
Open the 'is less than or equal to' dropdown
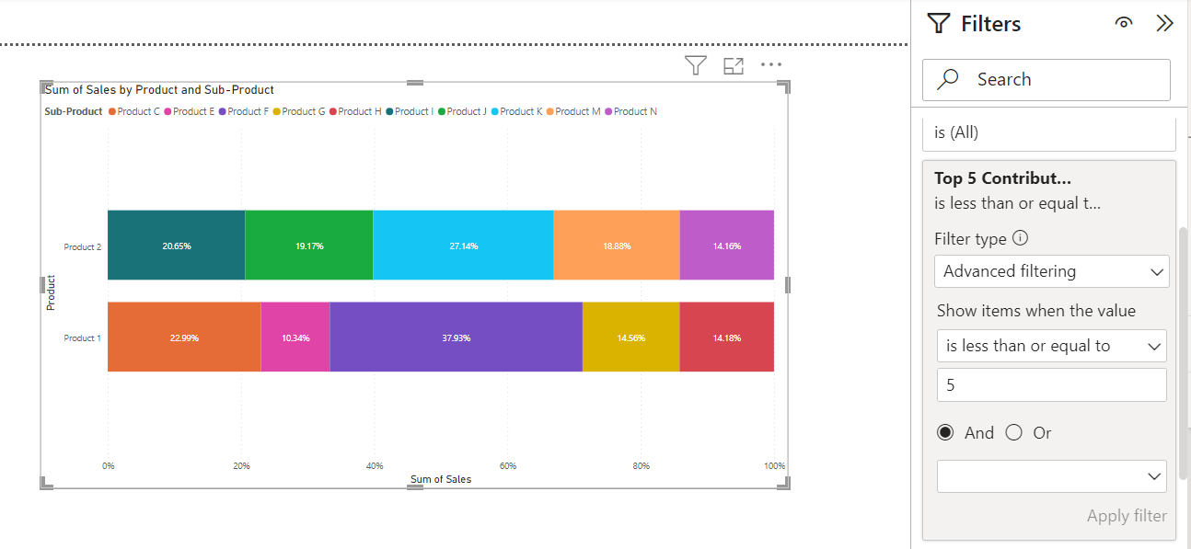(1051, 346)
